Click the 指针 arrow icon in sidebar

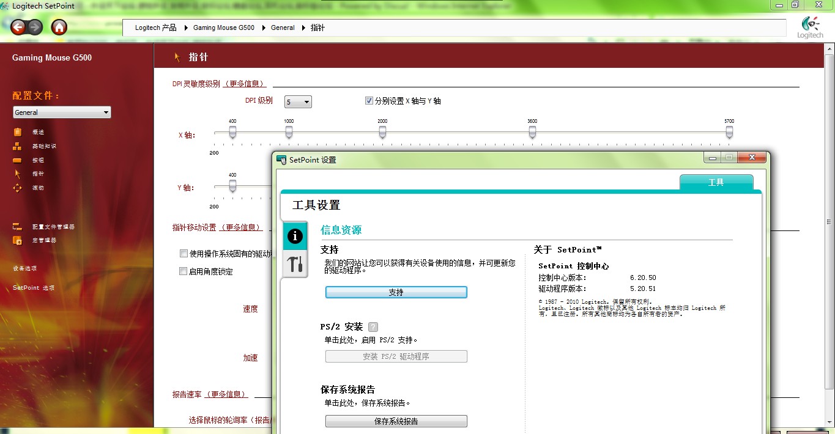pyautogui.click(x=18, y=174)
